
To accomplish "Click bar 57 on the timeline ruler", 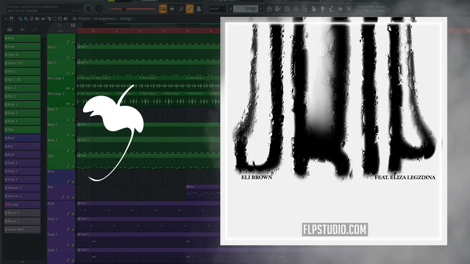I will (187, 31).
